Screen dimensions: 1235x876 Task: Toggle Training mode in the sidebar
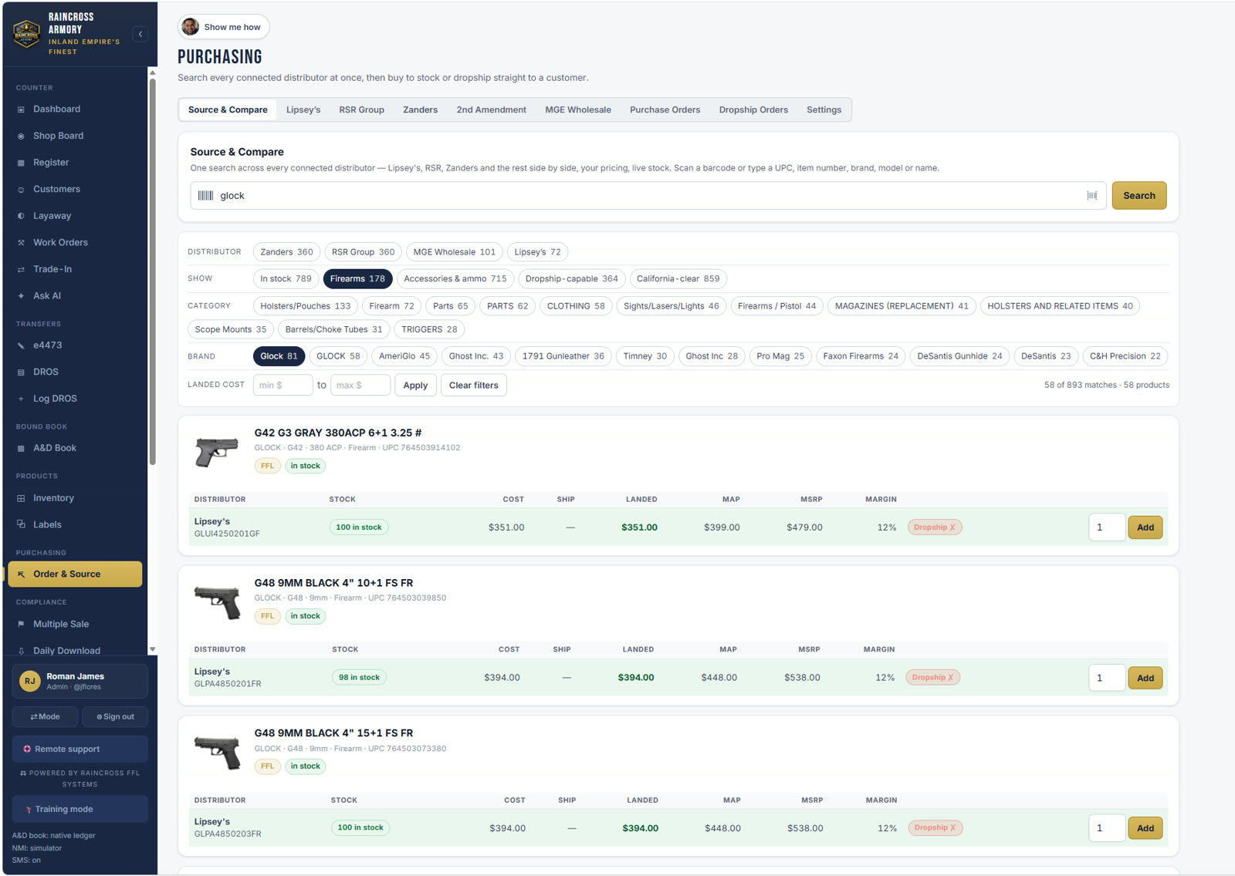[80, 809]
